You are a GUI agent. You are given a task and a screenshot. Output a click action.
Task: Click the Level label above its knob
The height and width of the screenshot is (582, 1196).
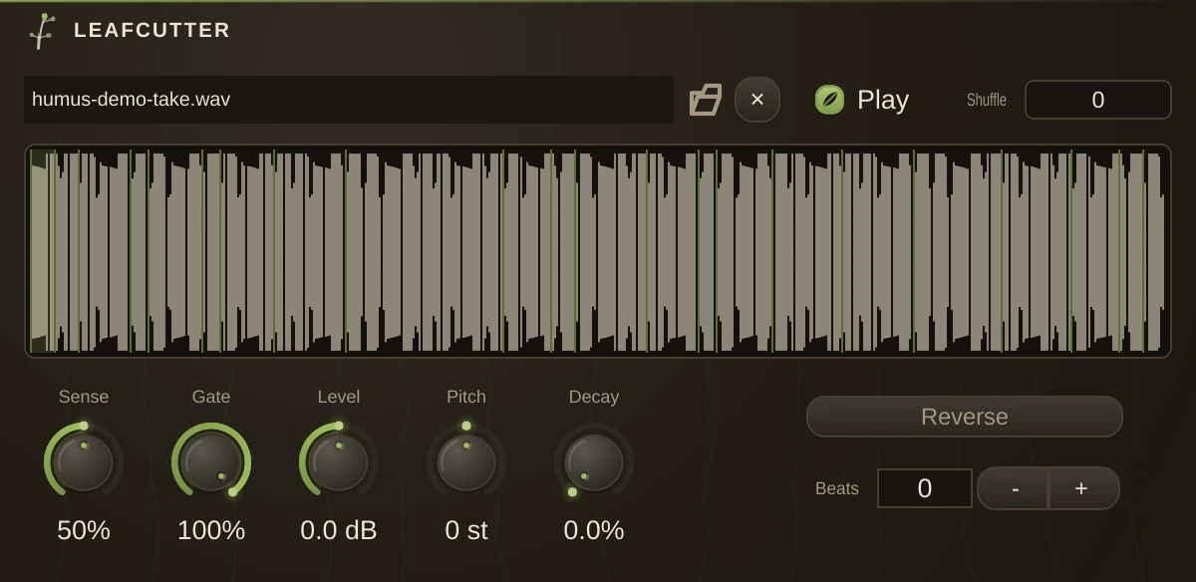339,397
